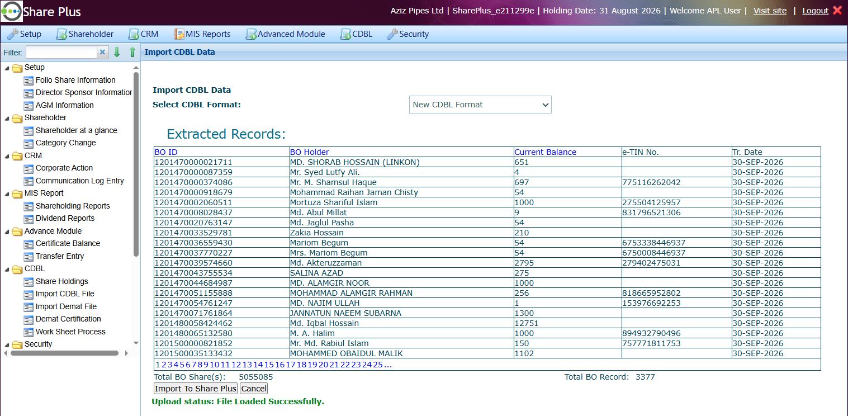Open the CDBL menu in top bar
Image resolution: width=848 pixels, height=416 pixels.
[x=356, y=34]
